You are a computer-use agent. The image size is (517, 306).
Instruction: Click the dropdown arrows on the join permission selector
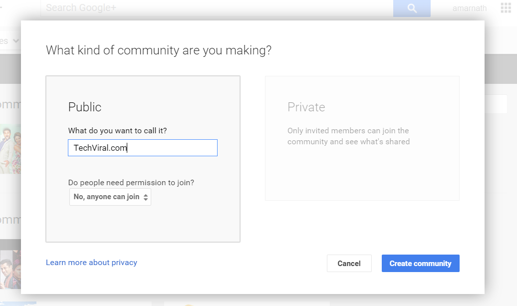(x=145, y=197)
